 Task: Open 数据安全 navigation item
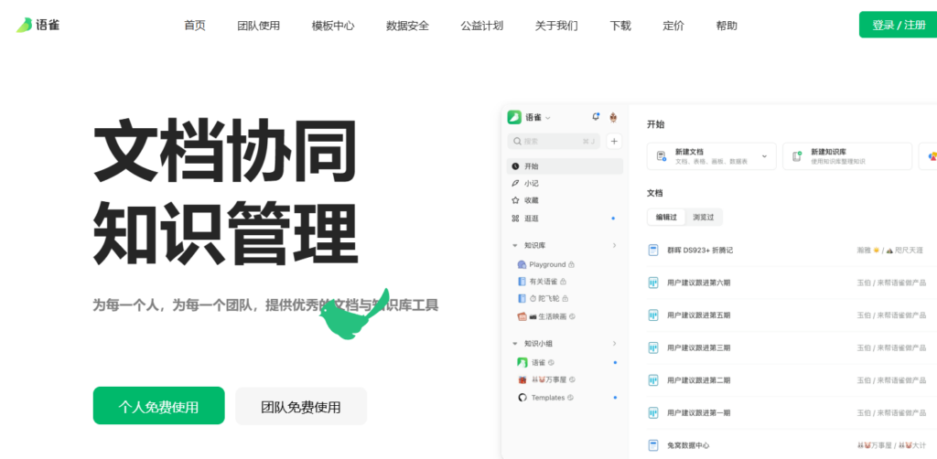[407, 26]
